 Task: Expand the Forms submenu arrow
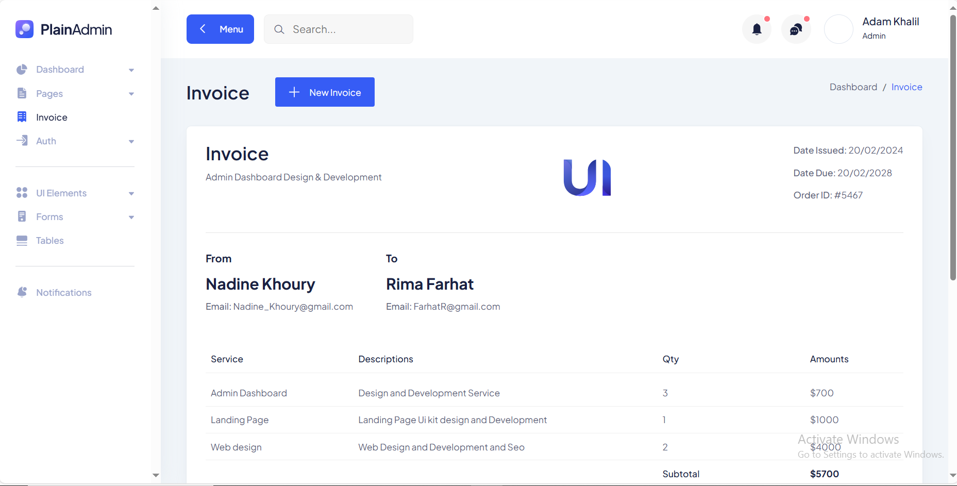click(x=131, y=217)
